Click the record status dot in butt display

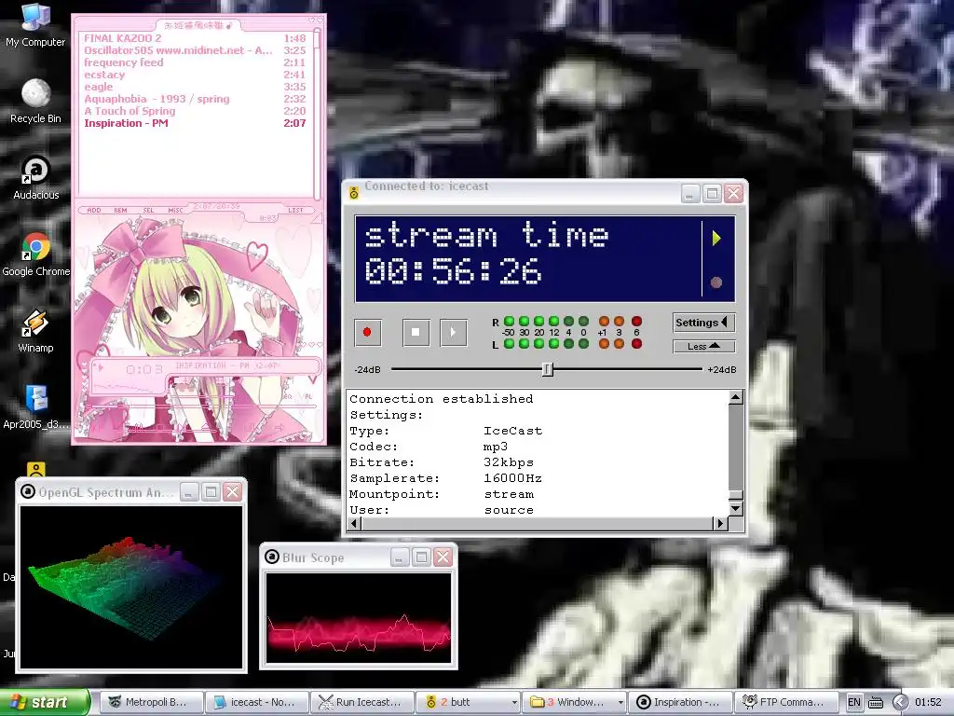pyautogui.click(x=716, y=282)
